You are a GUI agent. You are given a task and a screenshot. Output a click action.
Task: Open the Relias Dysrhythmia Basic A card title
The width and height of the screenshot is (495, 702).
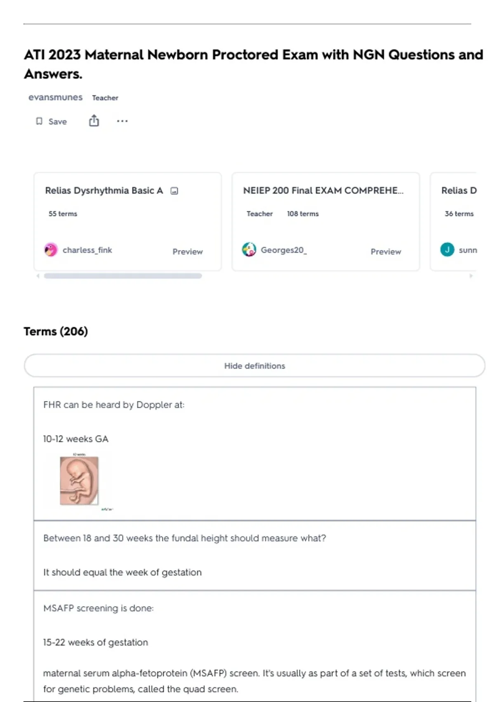point(104,191)
